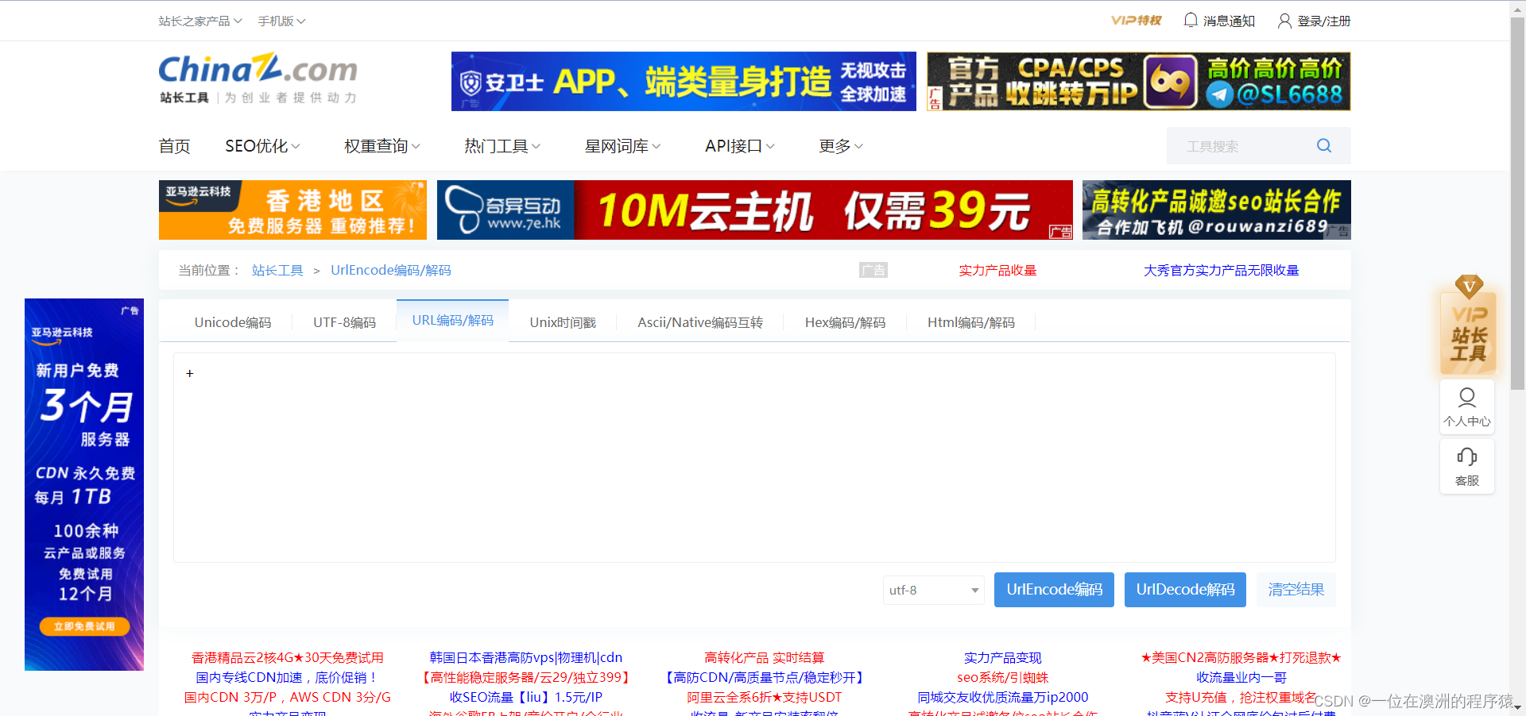Expand the 站长之家产品 dropdown
The width and height of the screenshot is (1526, 716).
coord(200,21)
